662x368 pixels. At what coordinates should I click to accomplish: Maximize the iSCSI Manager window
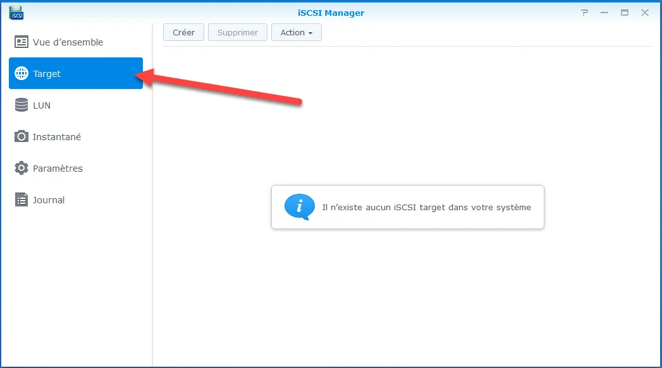625,13
